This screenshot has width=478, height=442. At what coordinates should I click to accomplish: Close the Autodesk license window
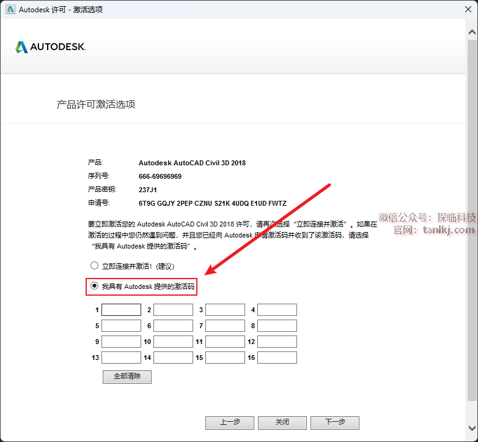pos(468,9)
